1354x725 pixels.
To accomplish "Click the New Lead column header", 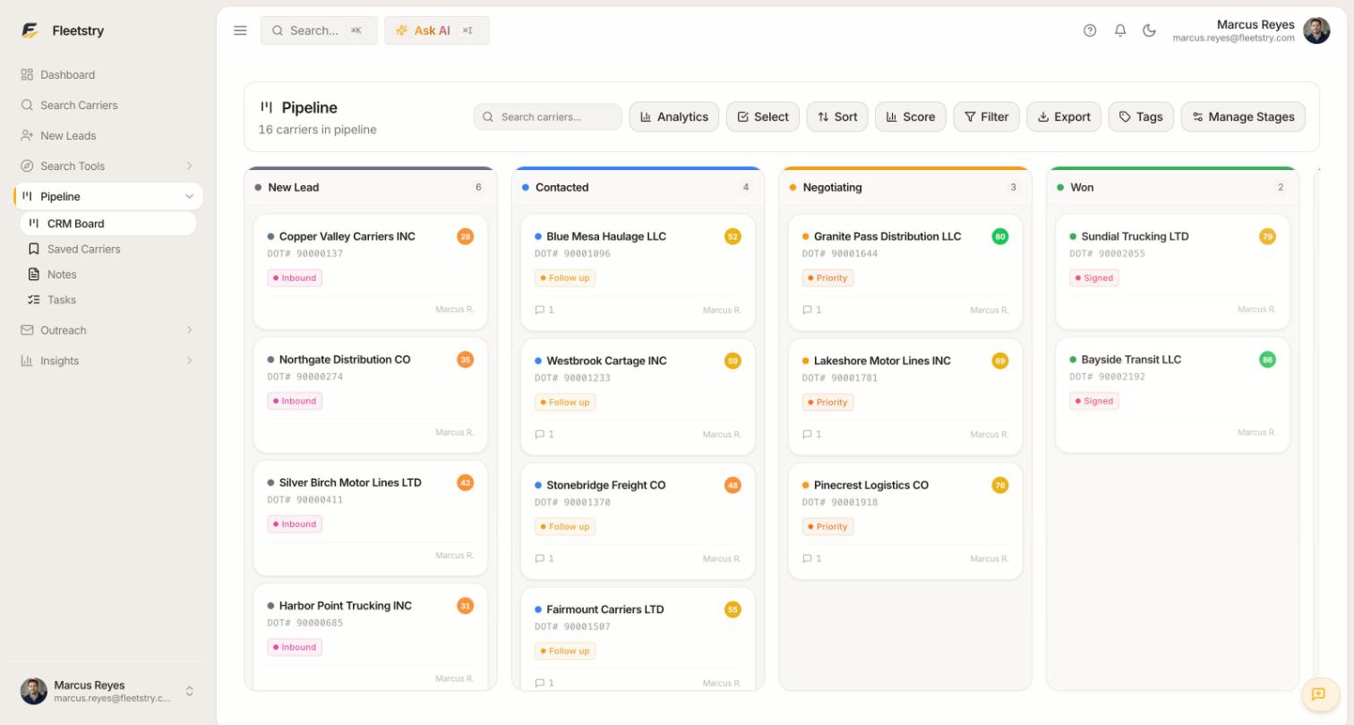I will coord(371,187).
